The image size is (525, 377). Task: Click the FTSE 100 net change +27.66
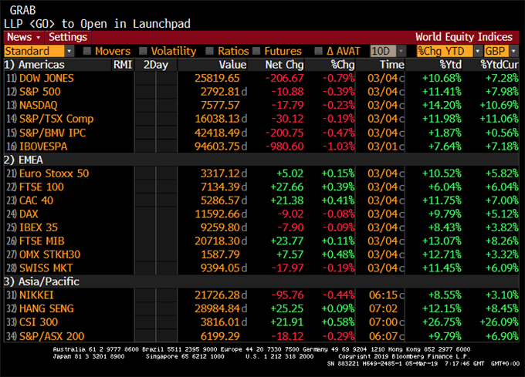(287, 187)
